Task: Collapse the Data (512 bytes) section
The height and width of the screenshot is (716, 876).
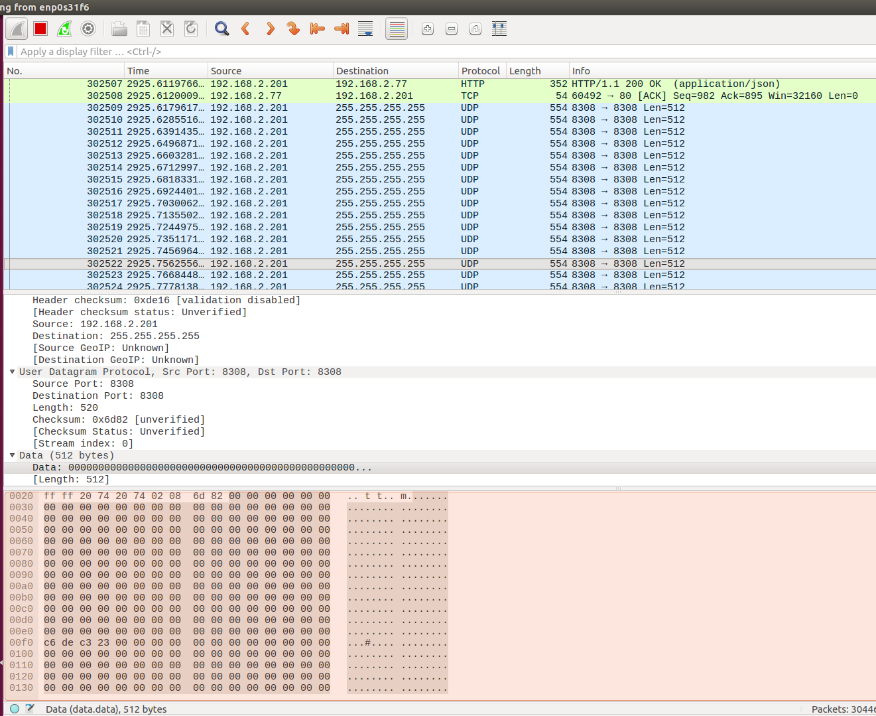Action: 12,455
